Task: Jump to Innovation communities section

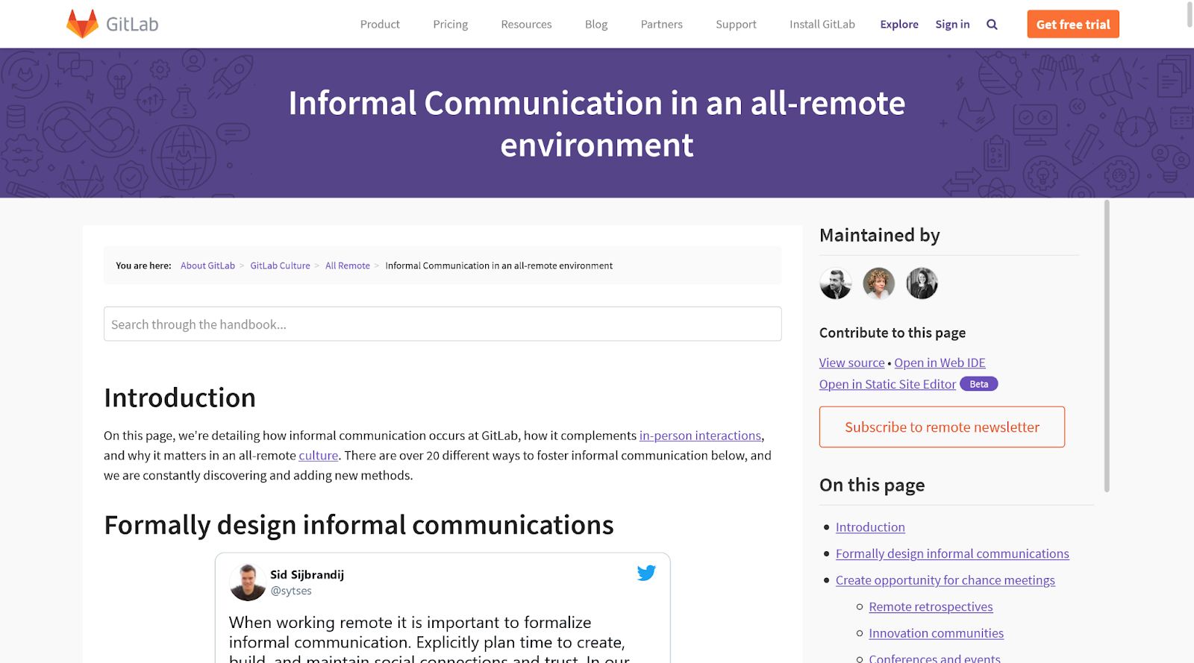Action: (936, 633)
